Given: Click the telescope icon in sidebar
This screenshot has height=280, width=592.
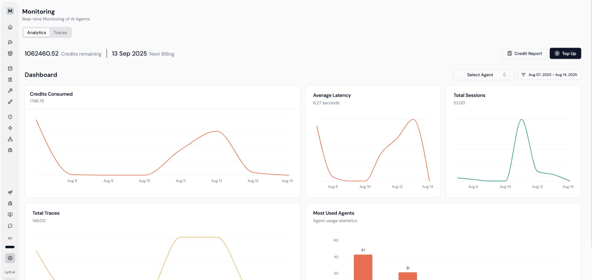Looking at the screenshot, I should click(x=10, y=192).
